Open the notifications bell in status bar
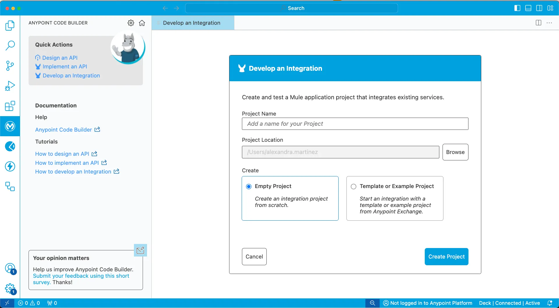 (x=550, y=303)
